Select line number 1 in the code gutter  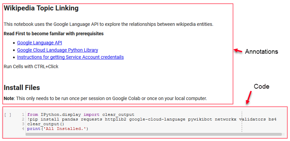tap(23, 115)
